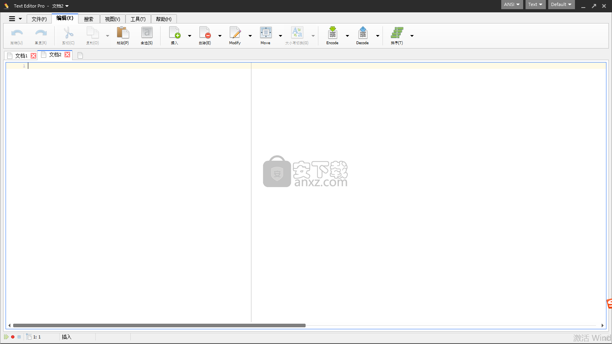This screenshot has height=344, width=612.
Task: Close the 文档1 tab
Action: pos(33,56)
